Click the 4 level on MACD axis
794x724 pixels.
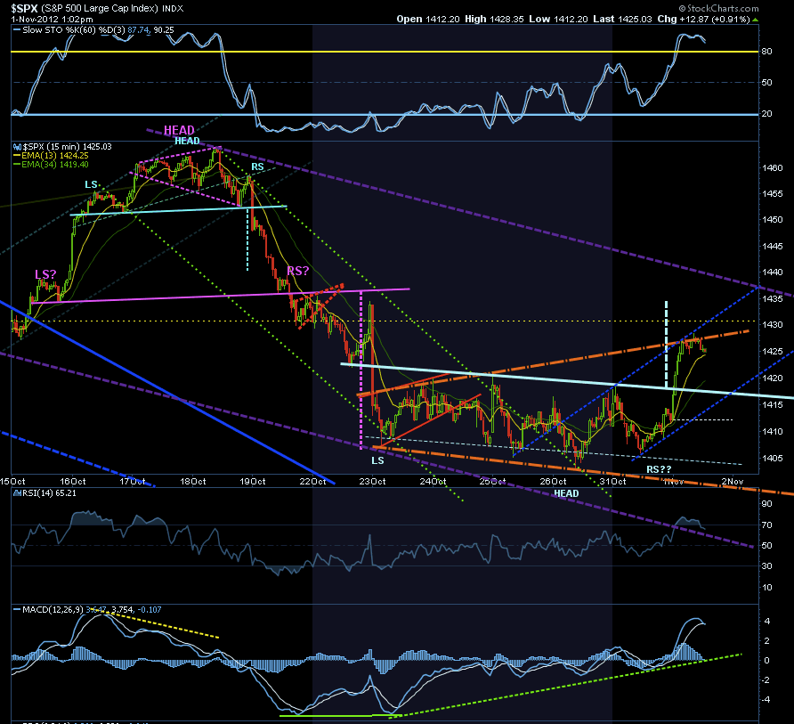pos(767,622)
